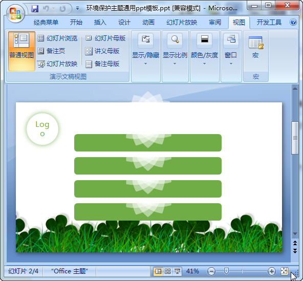The image size is (303, 281).
Task: Open the 备注页 view
Action: 51,51
